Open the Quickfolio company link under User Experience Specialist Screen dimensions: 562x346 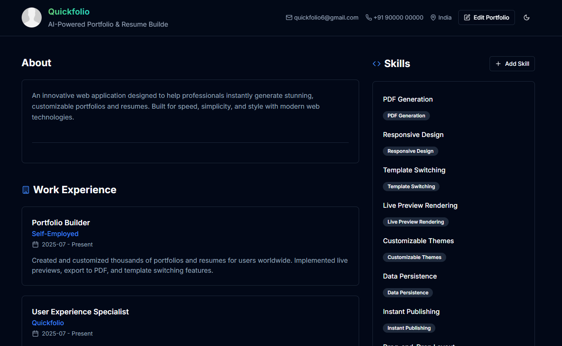(48, 323)
